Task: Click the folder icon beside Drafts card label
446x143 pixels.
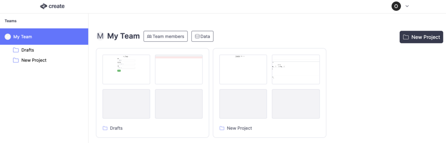Action: click(x=105, y=128)
